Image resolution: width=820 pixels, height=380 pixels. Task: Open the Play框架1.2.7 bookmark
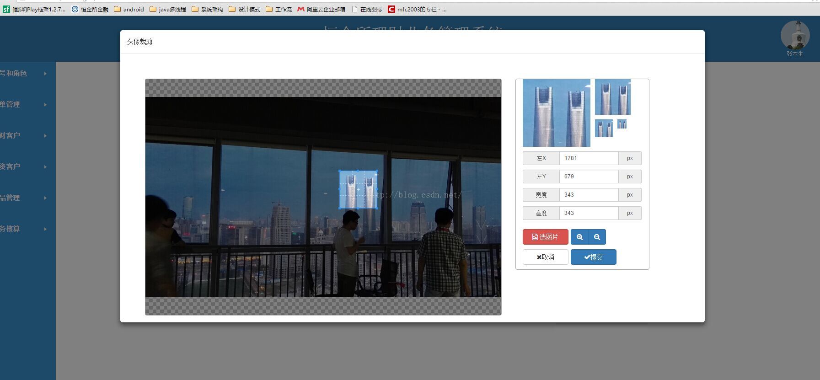coord(35,9)
